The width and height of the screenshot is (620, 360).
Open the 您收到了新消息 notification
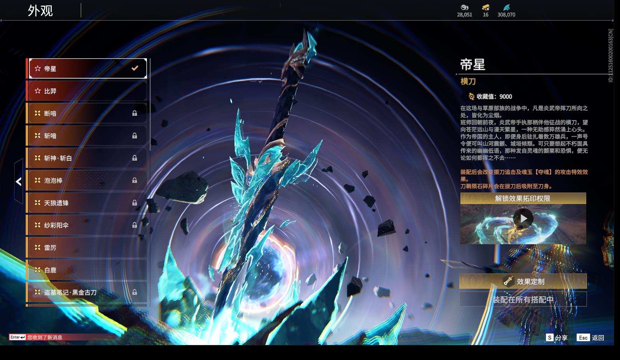[x=45, y=337]
